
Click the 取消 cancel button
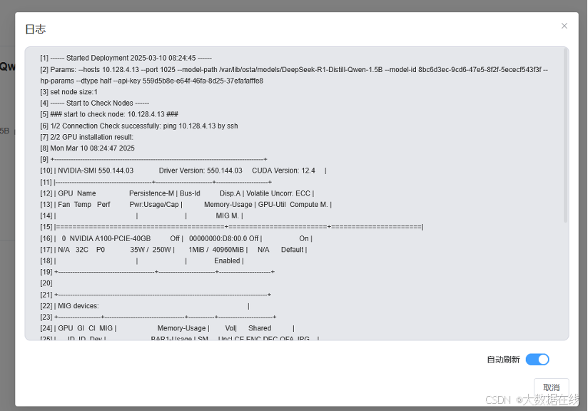551,387
